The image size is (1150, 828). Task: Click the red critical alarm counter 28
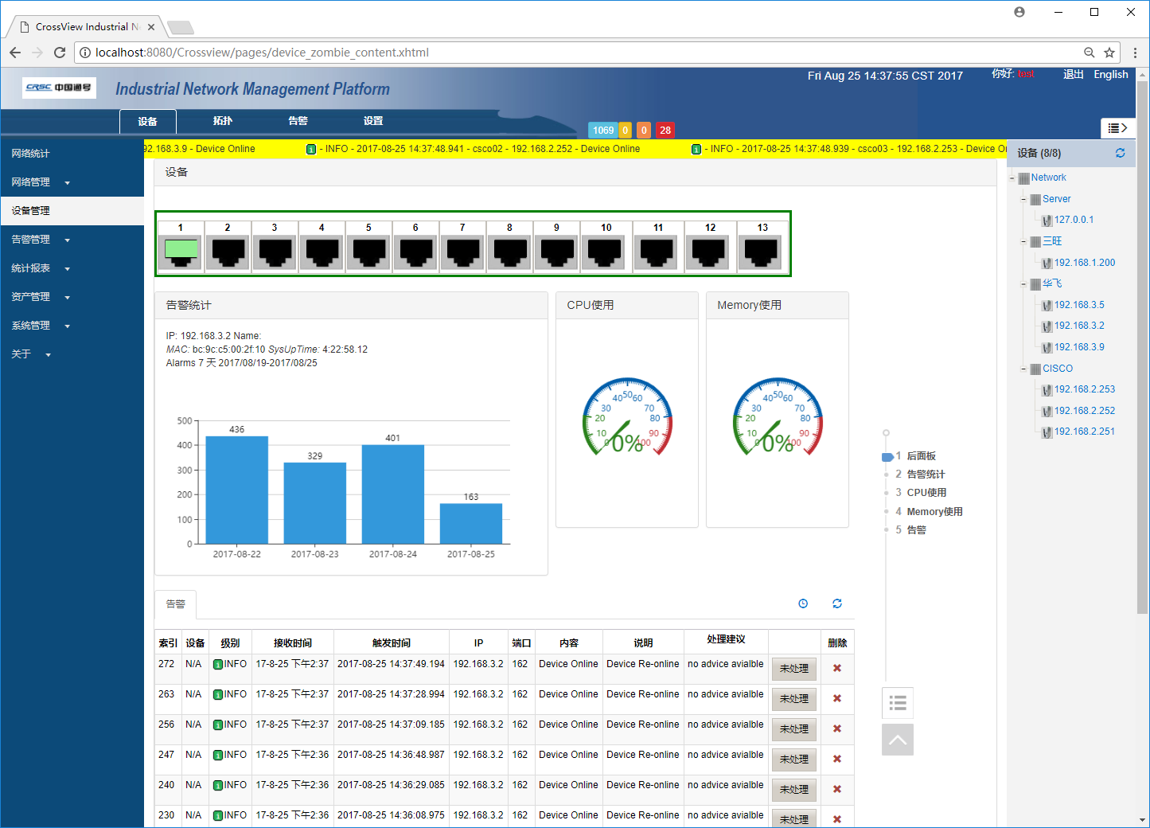pos(665,130)
